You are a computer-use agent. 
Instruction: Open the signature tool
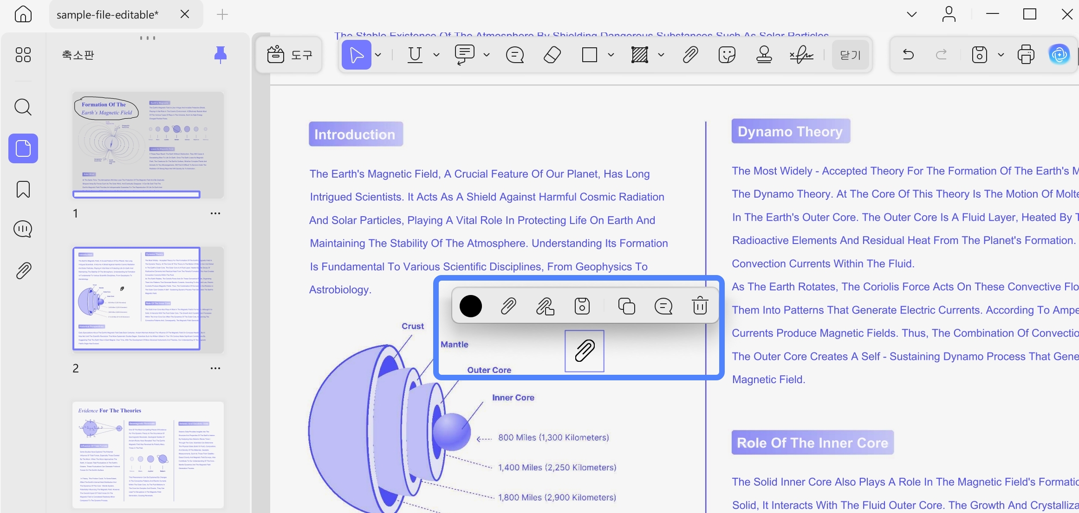click(801, 55)
